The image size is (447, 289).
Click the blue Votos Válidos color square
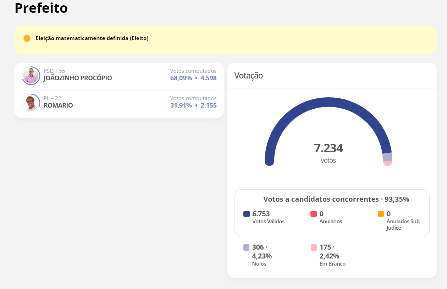pyautogui.click(x=247, y=214)
